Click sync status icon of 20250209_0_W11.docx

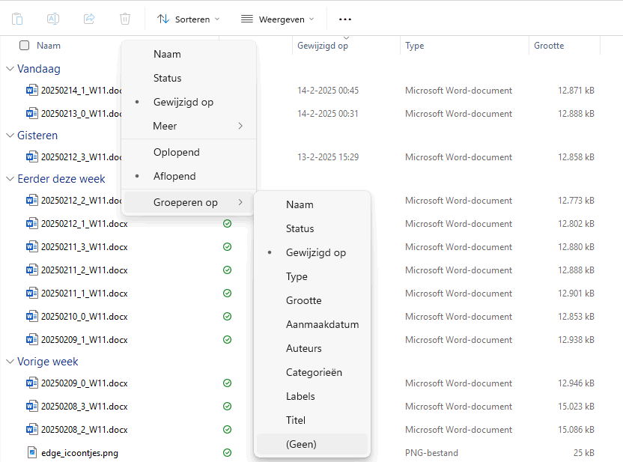pos(228,383)
